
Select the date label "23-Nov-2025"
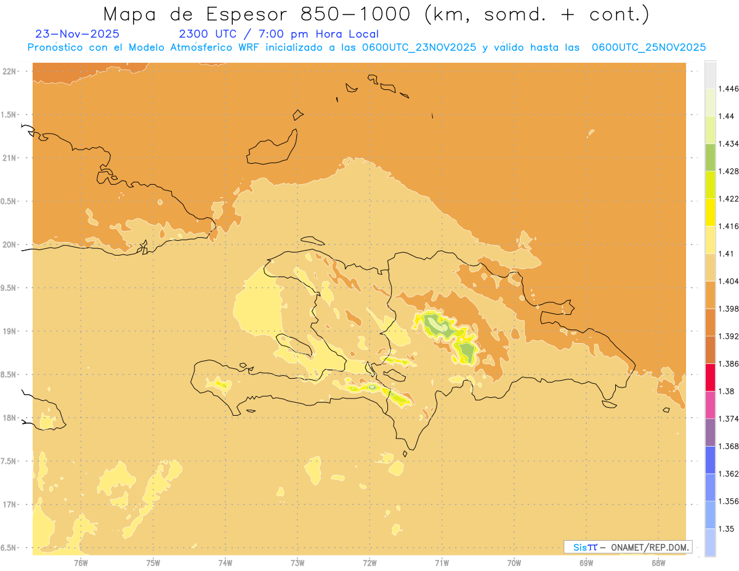click(78, 34)
